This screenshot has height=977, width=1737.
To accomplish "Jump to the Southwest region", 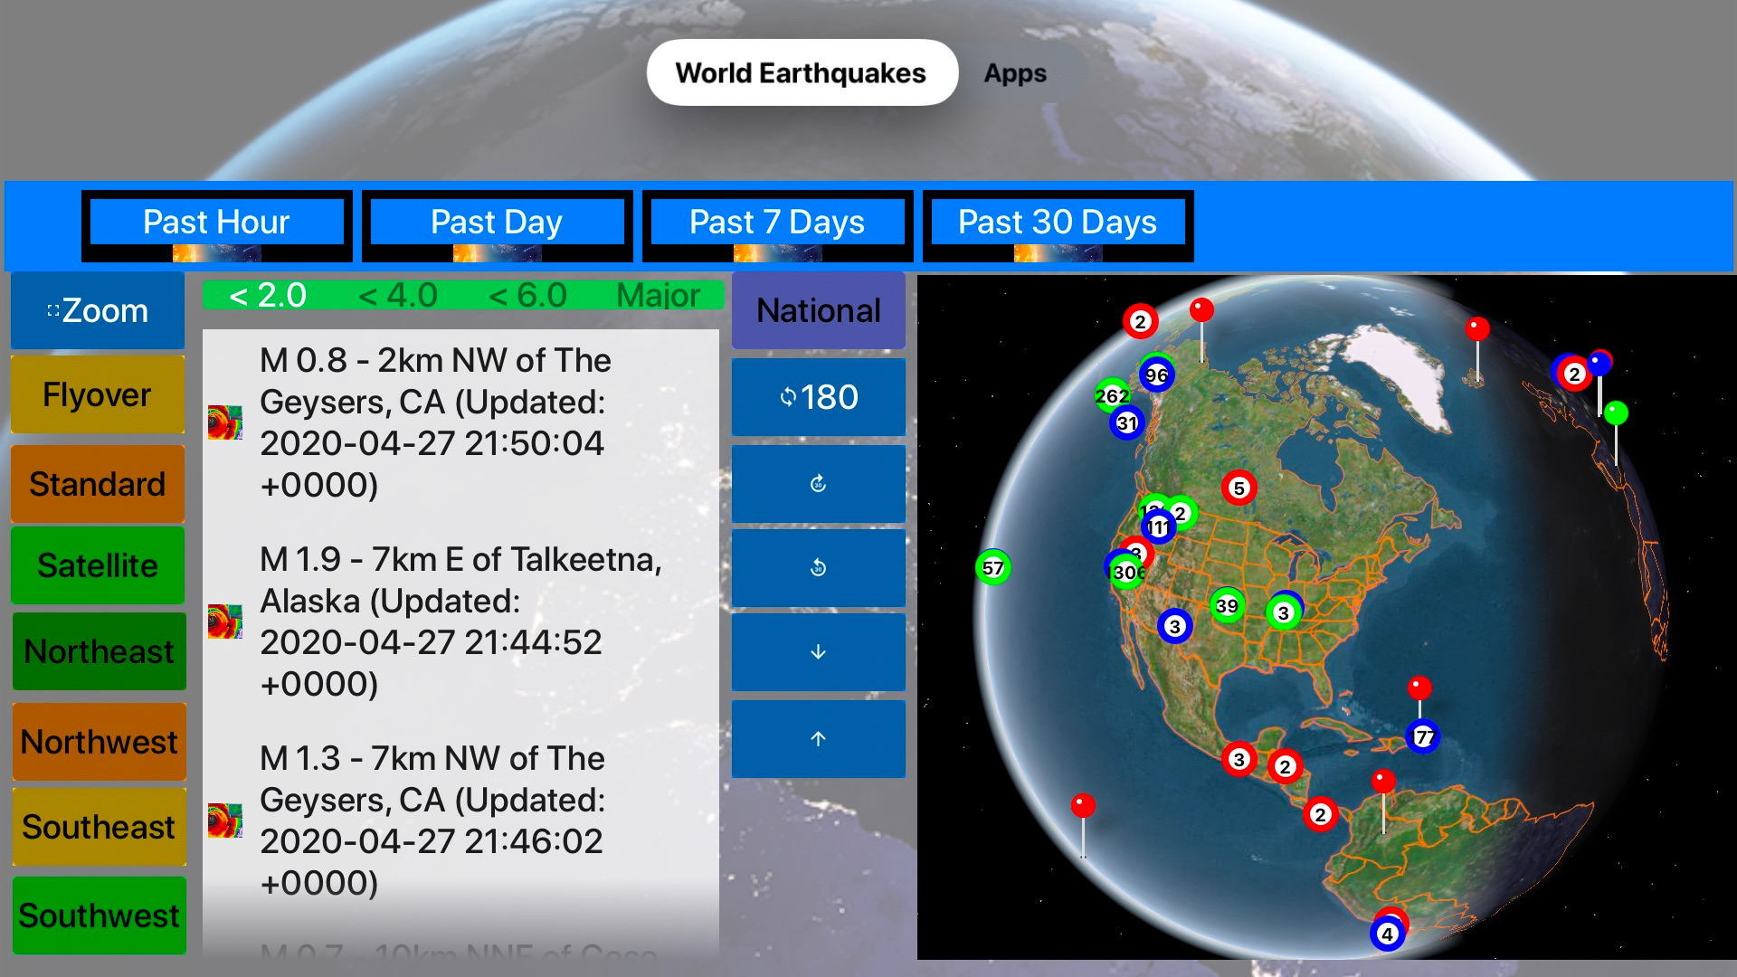I will pyautogui.click(x=100, y=915).
